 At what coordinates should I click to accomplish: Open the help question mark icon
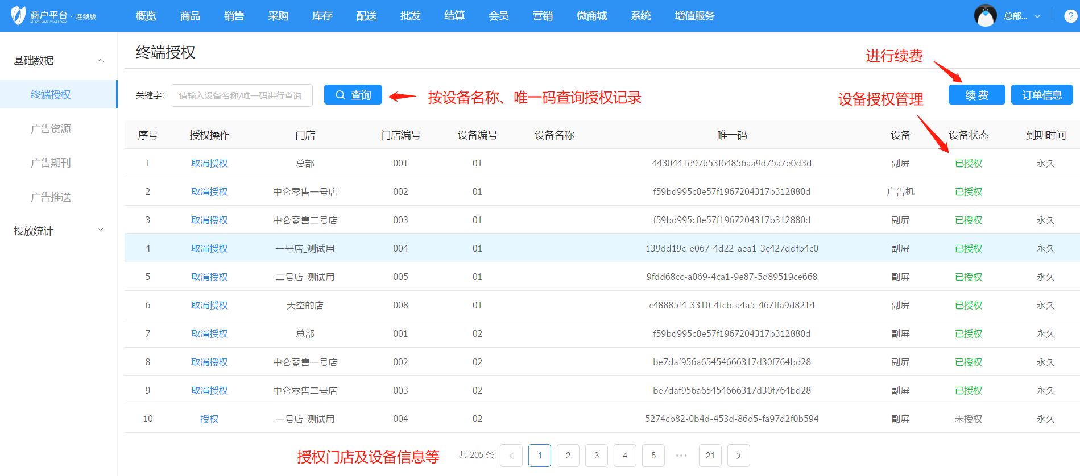1070,16
